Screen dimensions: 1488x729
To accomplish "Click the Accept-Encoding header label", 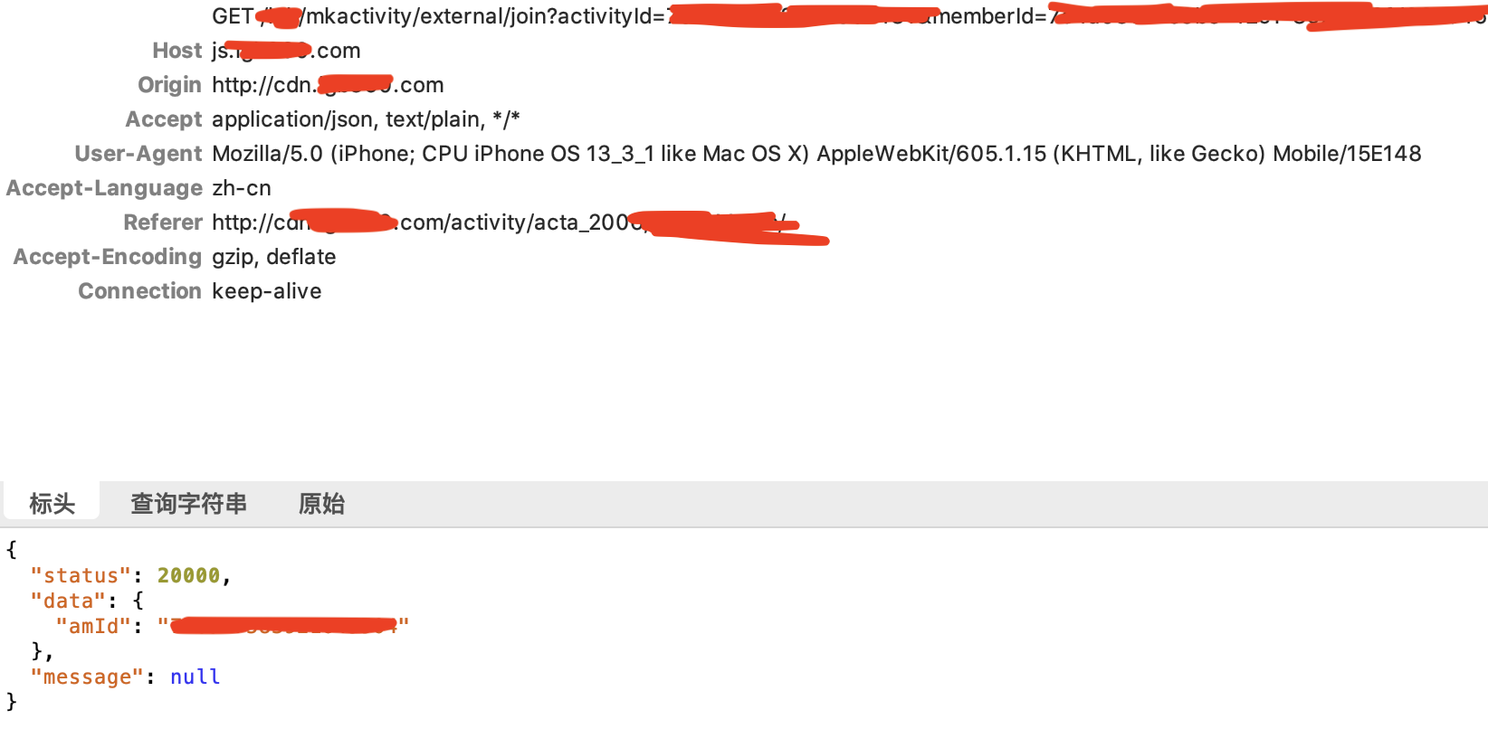I will coord(107,257).
